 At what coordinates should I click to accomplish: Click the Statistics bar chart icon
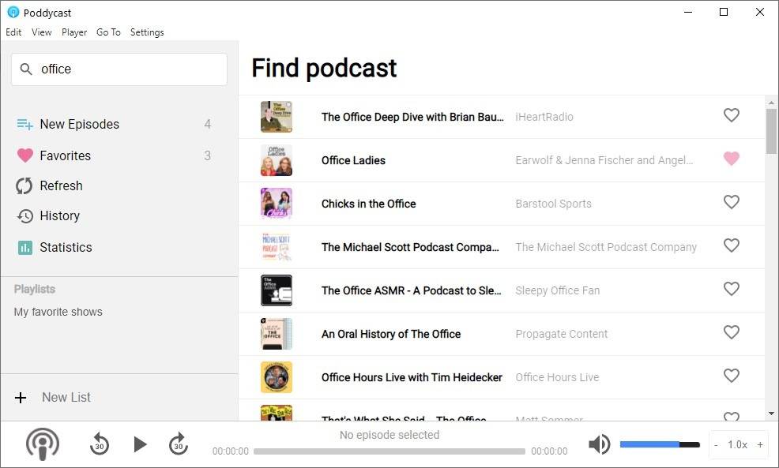[24, 247]
